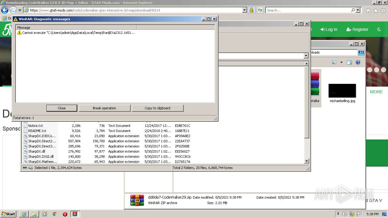Image resolution: width=388 pixels, height=218 pixels.
Task: Click the Break operation button
Action: [104, 108]
